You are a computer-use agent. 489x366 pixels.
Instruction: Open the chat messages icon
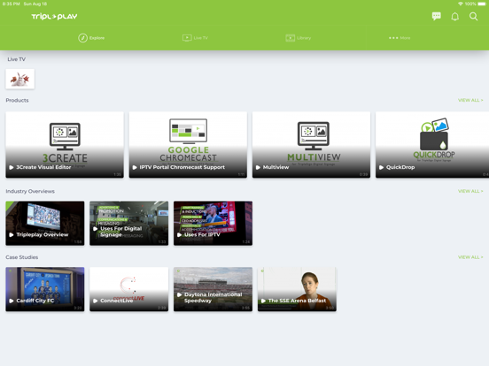pyautogui.click(x=437, y=16)
